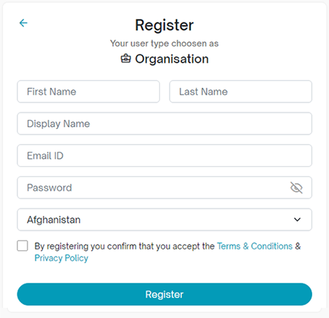This screenshot has height=318, width=329.
Task: Click the Register heading at the top
Action: pyautogui.click(x=164, y=25)
